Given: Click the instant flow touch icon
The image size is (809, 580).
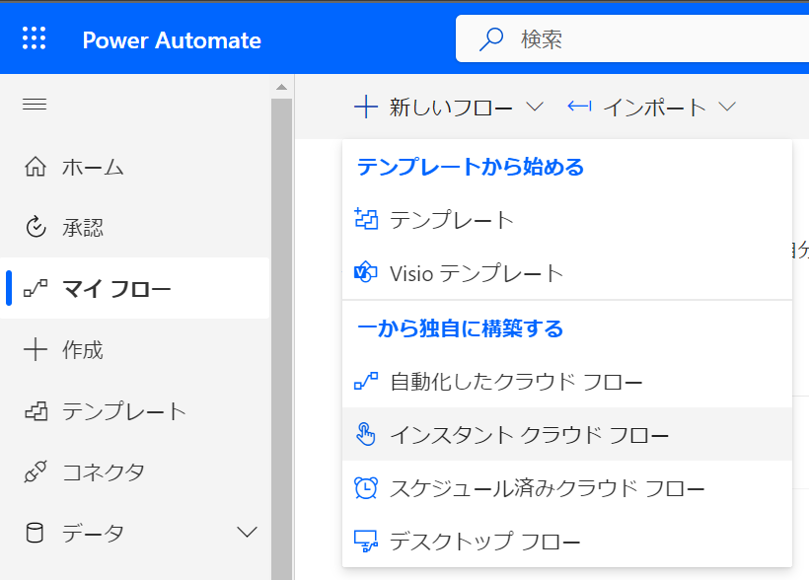Looking at the screenshot, I should (366, 434).
